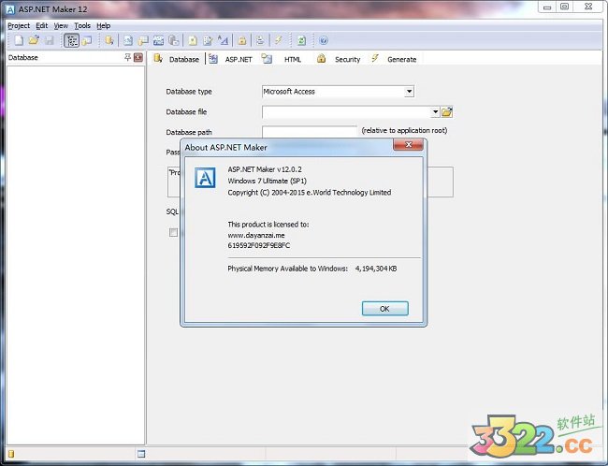Viewport: 608px width, 466px height.
Task: Expand the Database file dropdown arrow
Action: click(x=436, y=112)
